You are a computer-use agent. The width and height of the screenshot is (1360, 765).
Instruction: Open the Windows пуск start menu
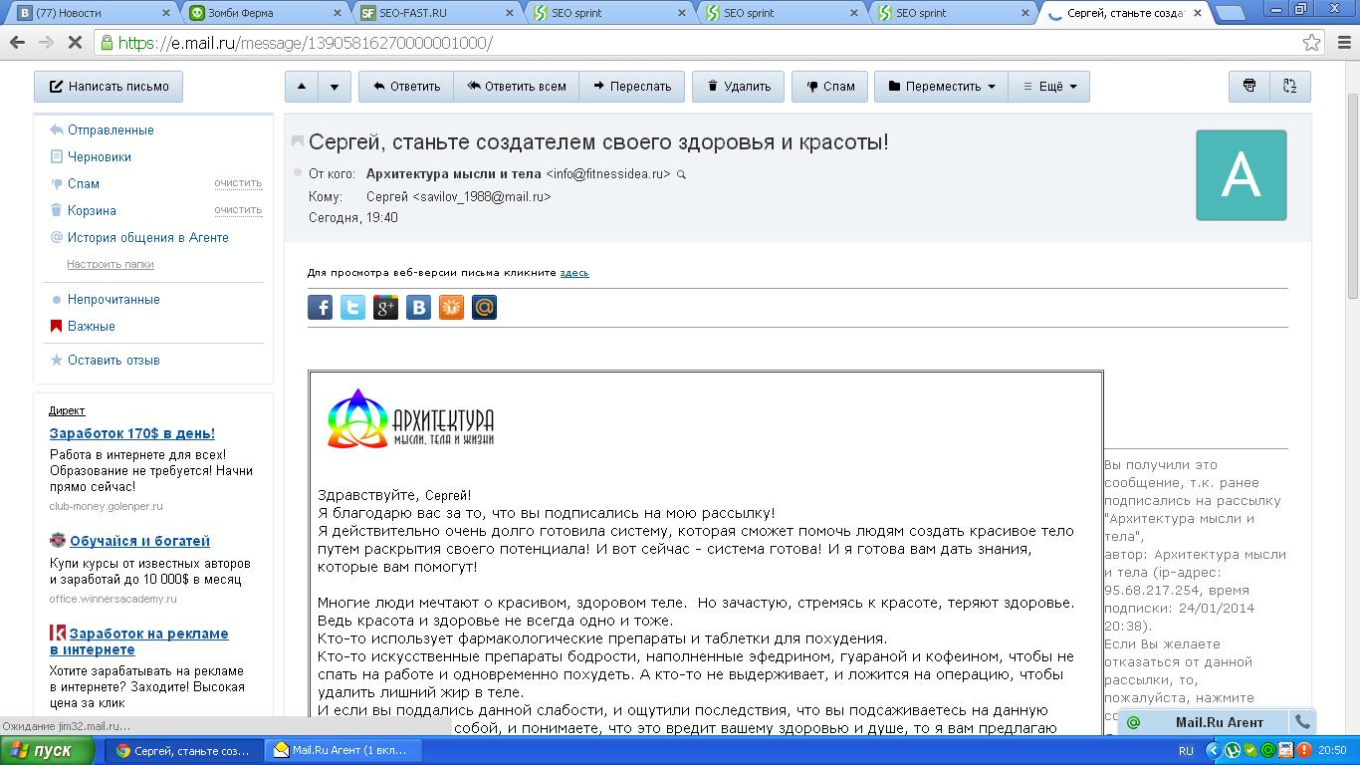click(x=50, y=750)
